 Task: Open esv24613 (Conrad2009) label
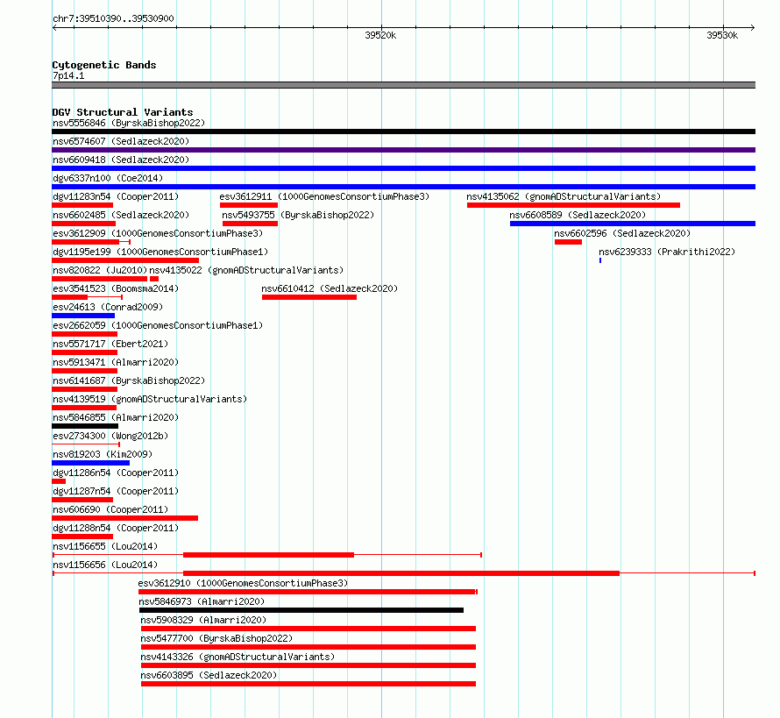[108, 307]
